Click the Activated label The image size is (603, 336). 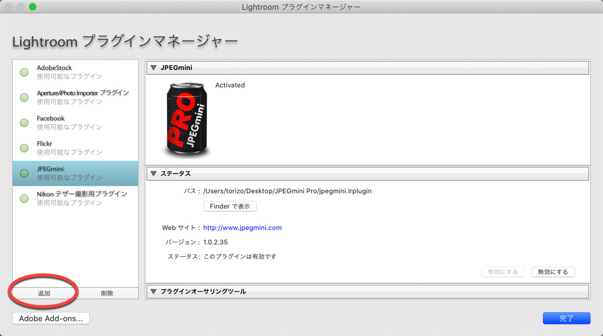[x=230, y=85]
